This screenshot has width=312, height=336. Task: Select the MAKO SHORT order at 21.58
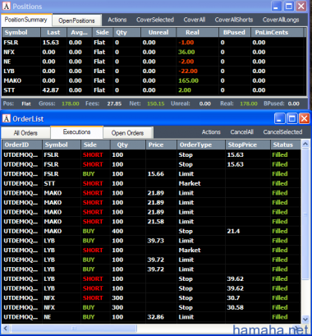(151, 222)
